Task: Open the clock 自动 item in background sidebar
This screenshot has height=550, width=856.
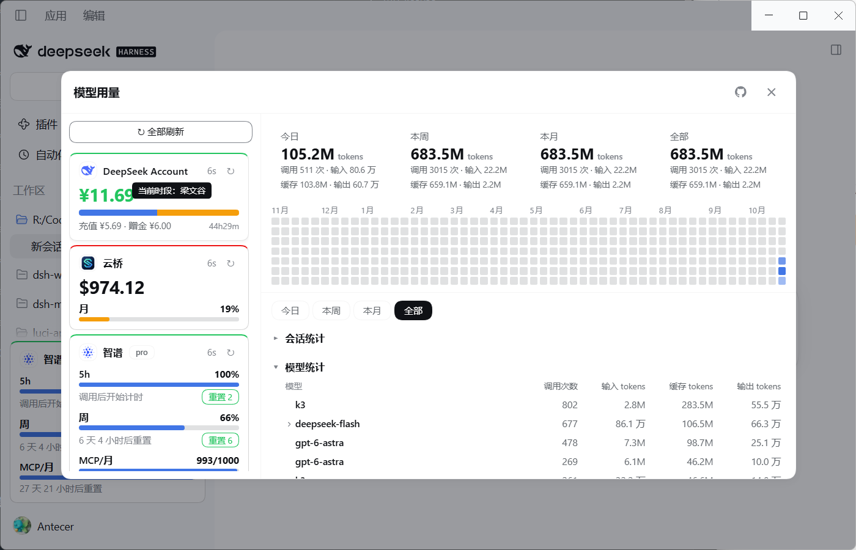Action: point(39,155)
